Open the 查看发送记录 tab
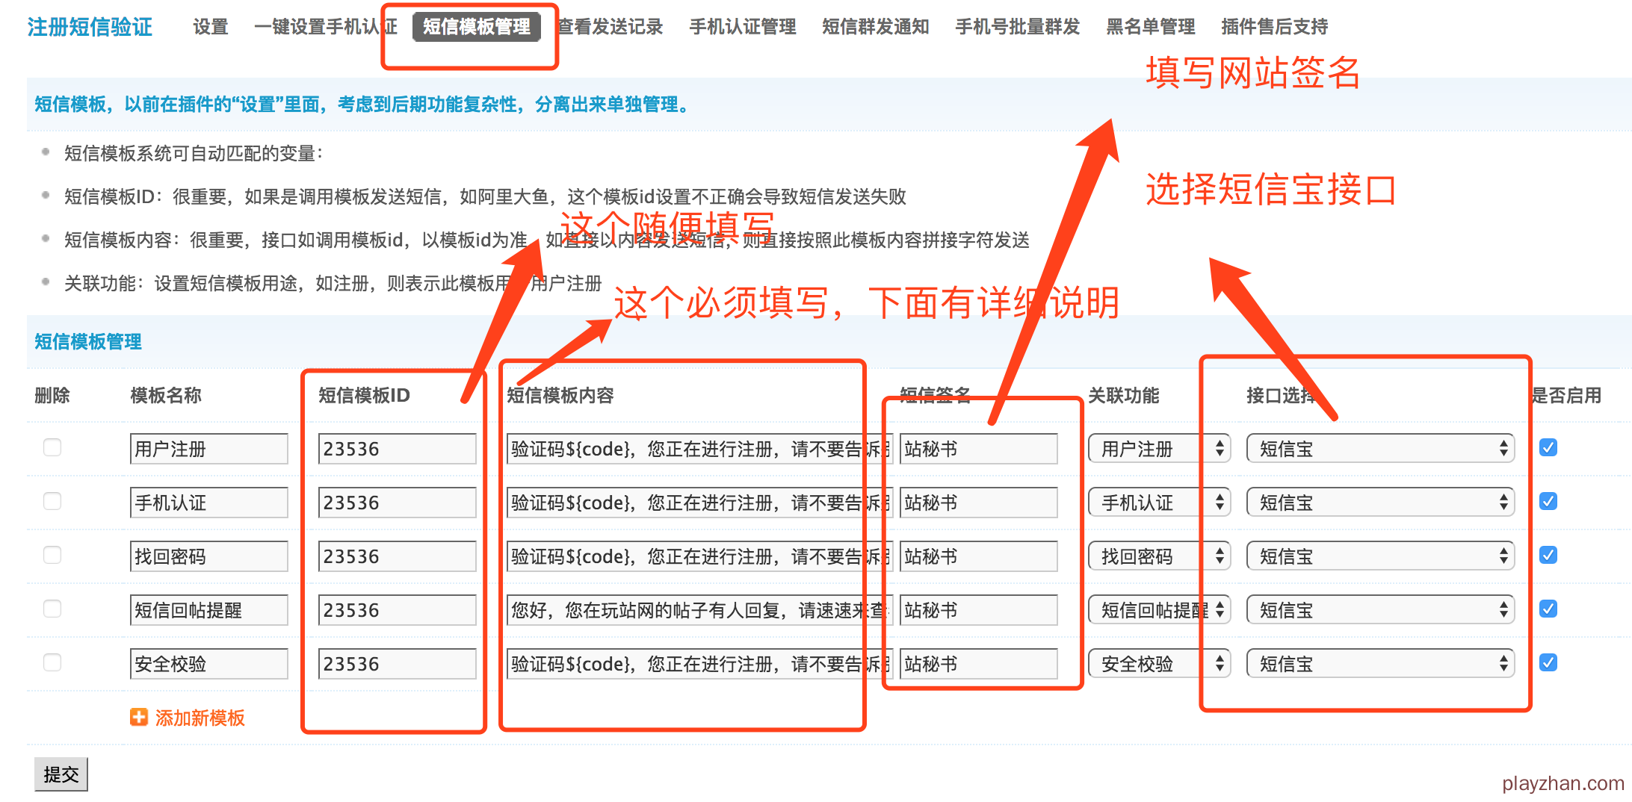1632x802 pixels. click(611, 27)
